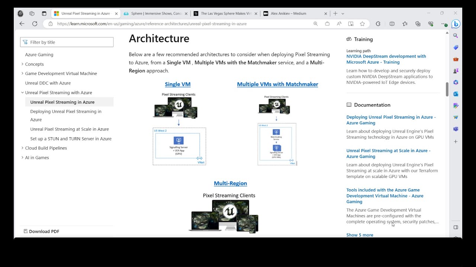Click Multiple VMs Matchmaker diagram thumbnail
The image size is (476, 267).
click(277, 130)
